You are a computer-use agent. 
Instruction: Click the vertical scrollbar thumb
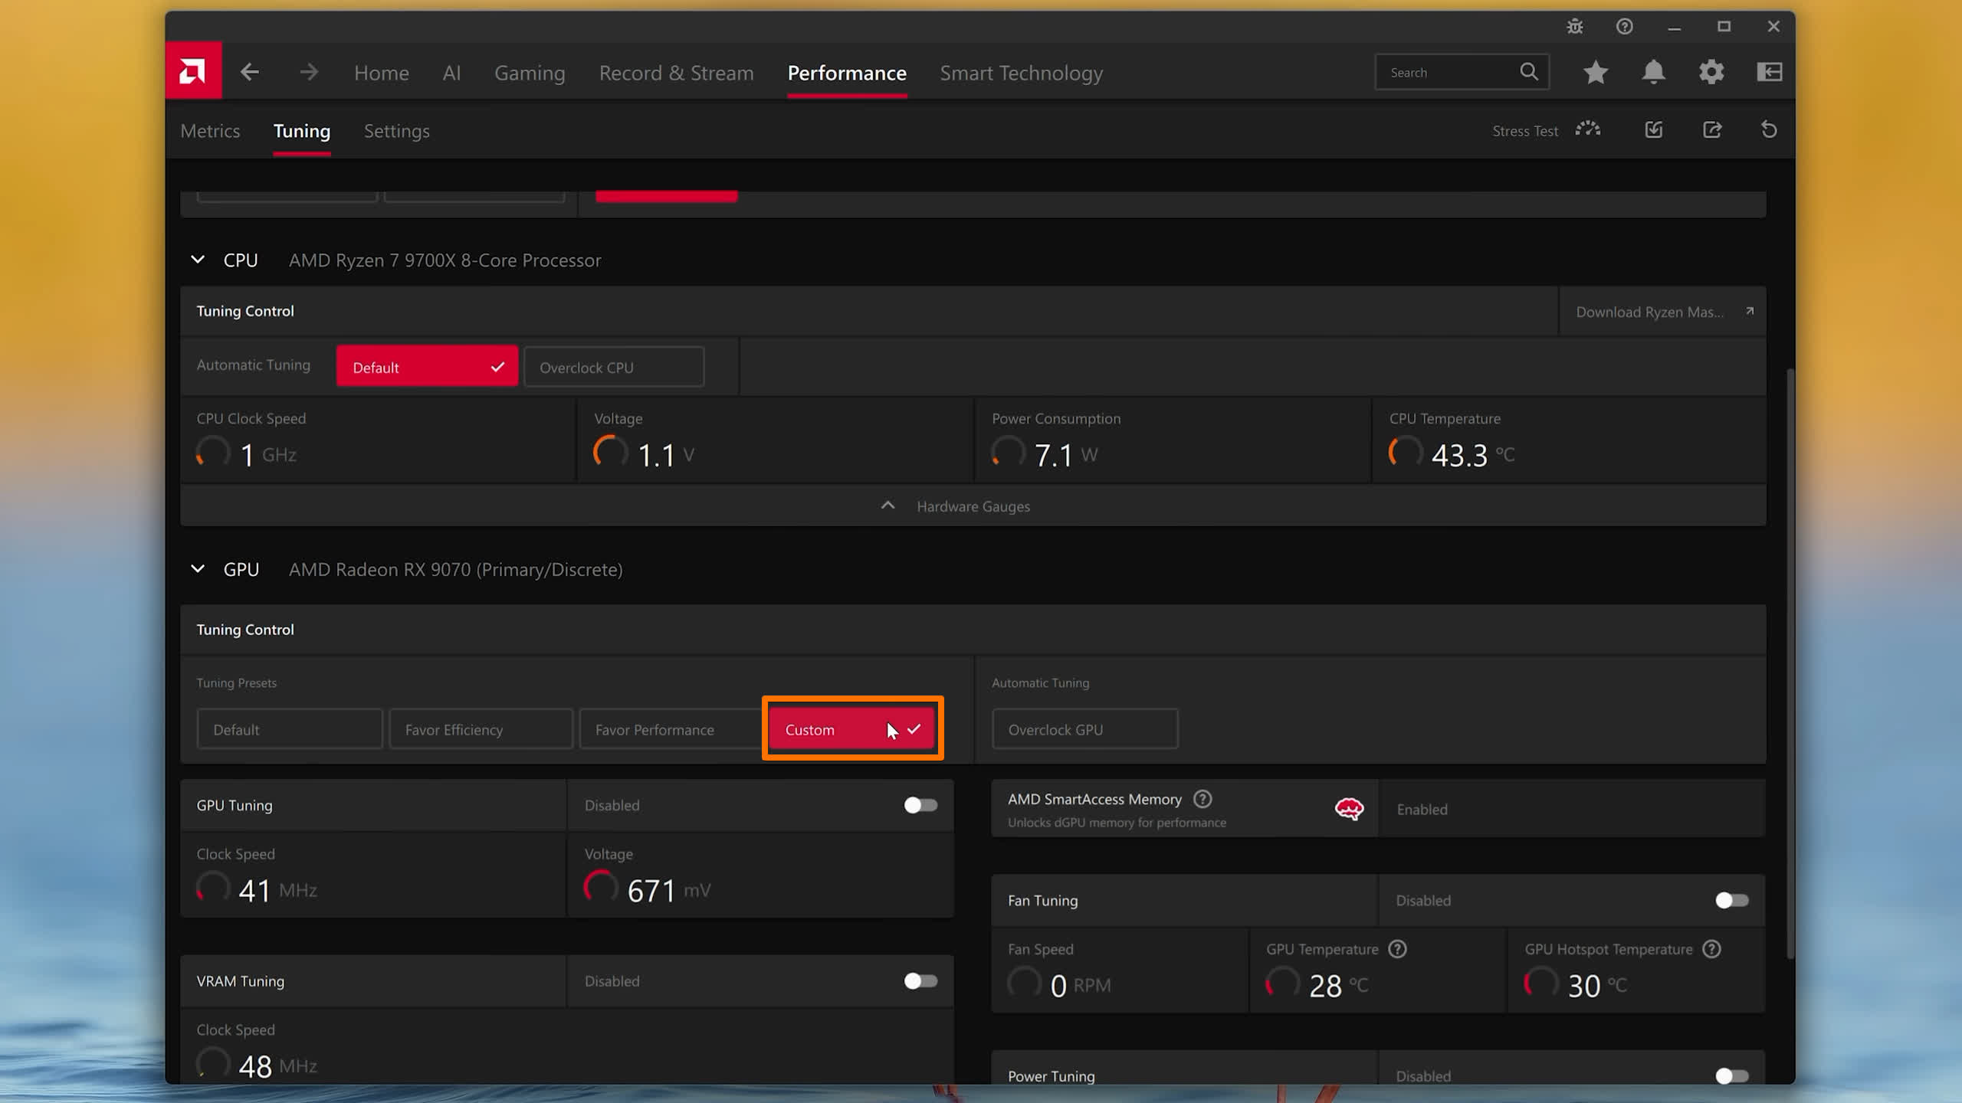point(1790,663)
